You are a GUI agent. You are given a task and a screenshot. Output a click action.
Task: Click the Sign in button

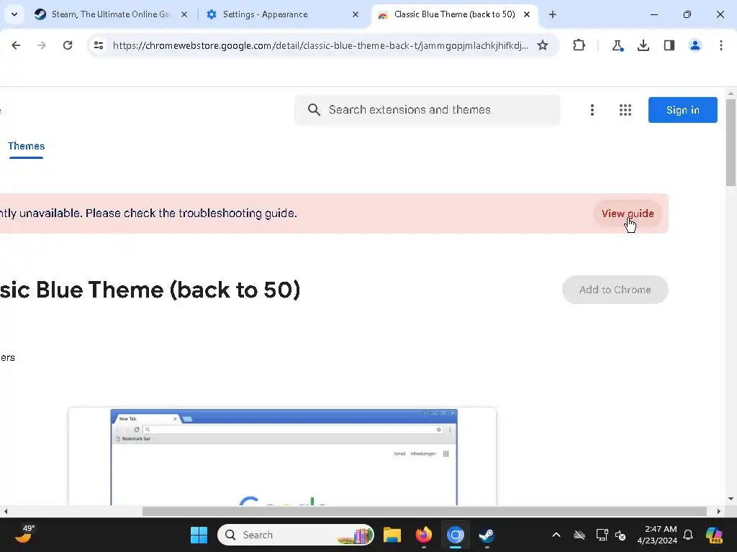(682, 110)
